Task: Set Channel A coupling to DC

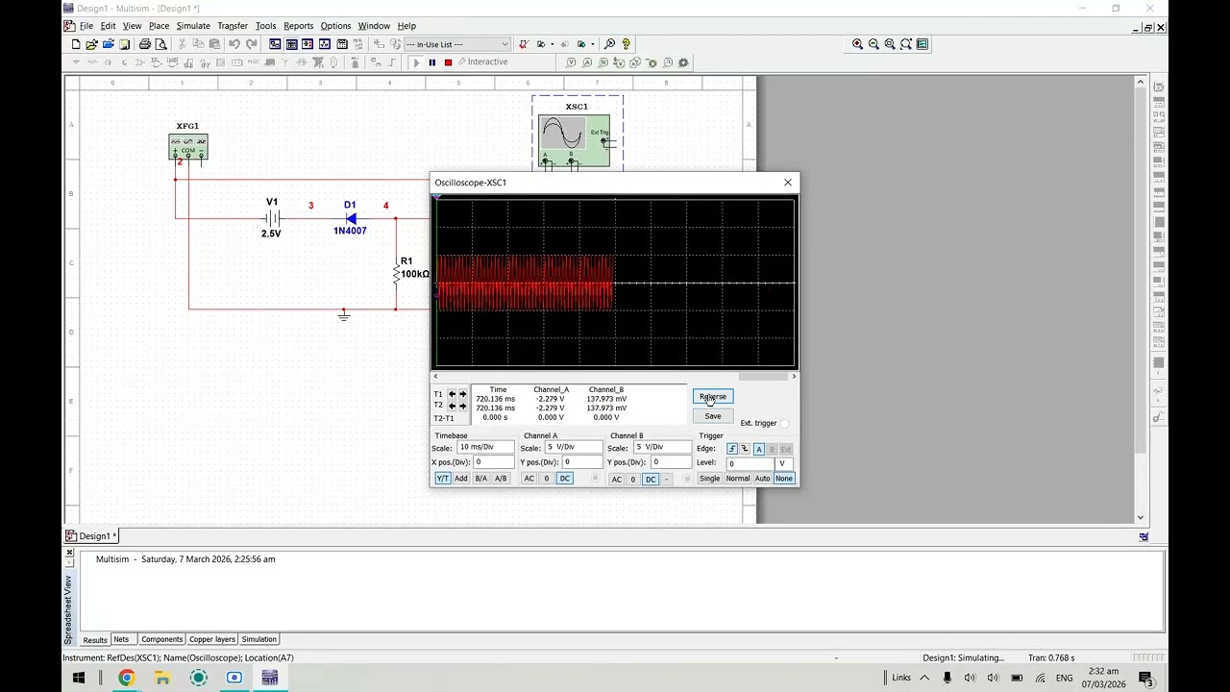Action: tap(565, 479)
